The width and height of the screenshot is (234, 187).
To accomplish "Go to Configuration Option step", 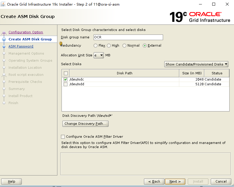I will [26, 32].
